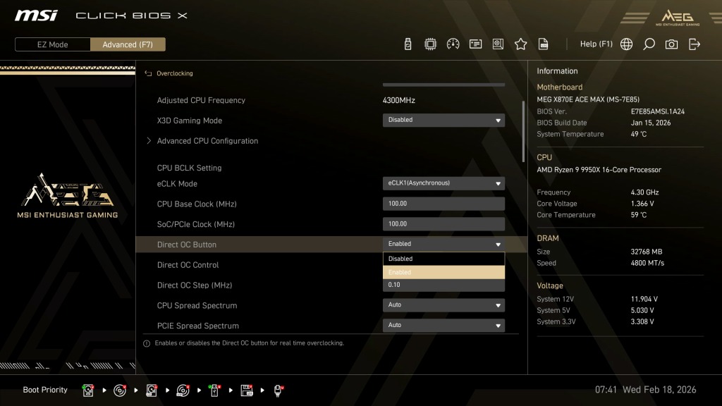This screenshot has height=406, width=722.
Task: Open CPU Spread Spectrum dropdown
Action: (x=443, y=304)
